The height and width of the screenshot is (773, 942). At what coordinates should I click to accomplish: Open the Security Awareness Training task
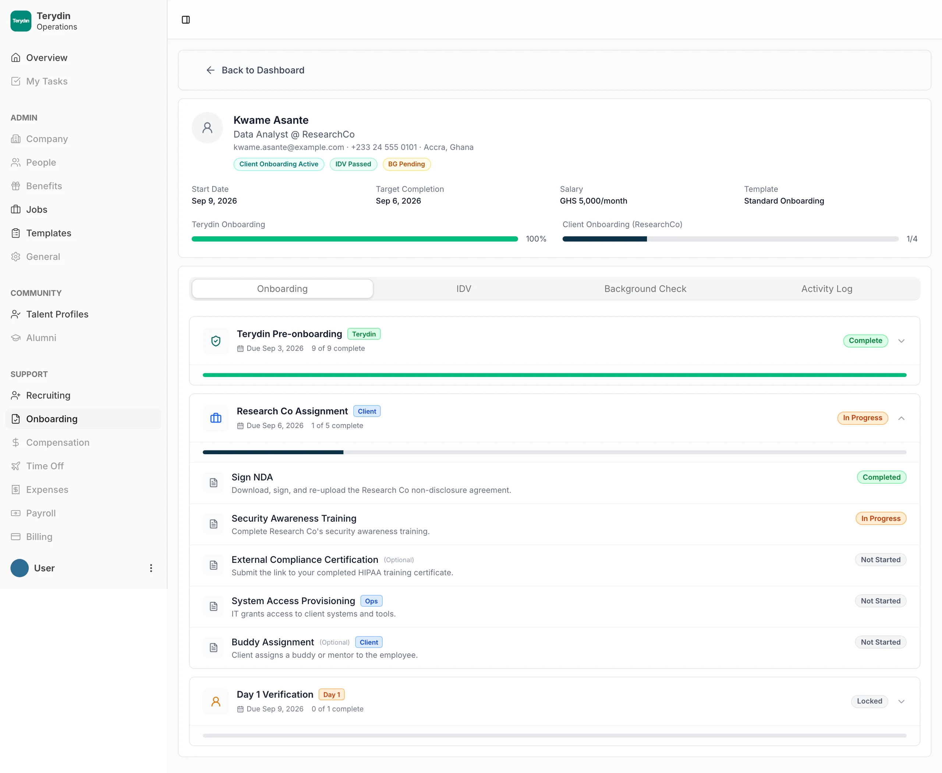click(555, 525)
